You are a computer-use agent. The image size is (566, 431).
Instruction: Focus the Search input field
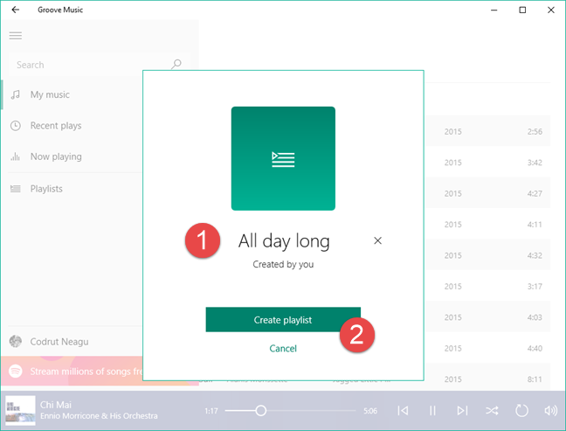coord(99,65)
